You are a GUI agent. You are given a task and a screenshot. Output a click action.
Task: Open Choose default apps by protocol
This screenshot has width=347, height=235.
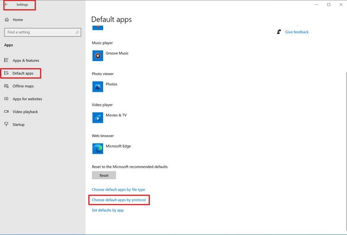119,200
